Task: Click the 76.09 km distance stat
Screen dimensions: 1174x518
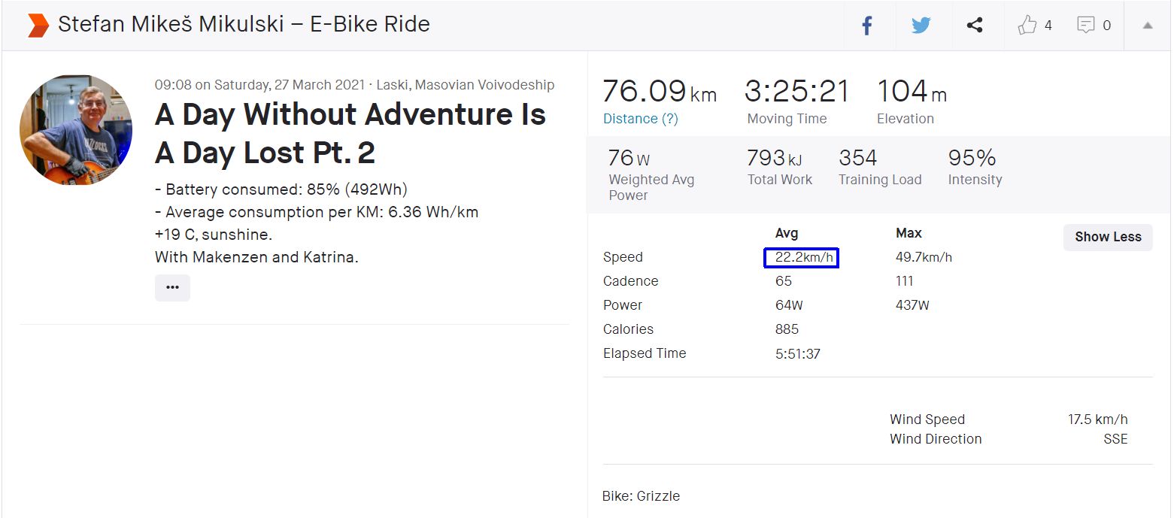Action: tap(659, 92)
